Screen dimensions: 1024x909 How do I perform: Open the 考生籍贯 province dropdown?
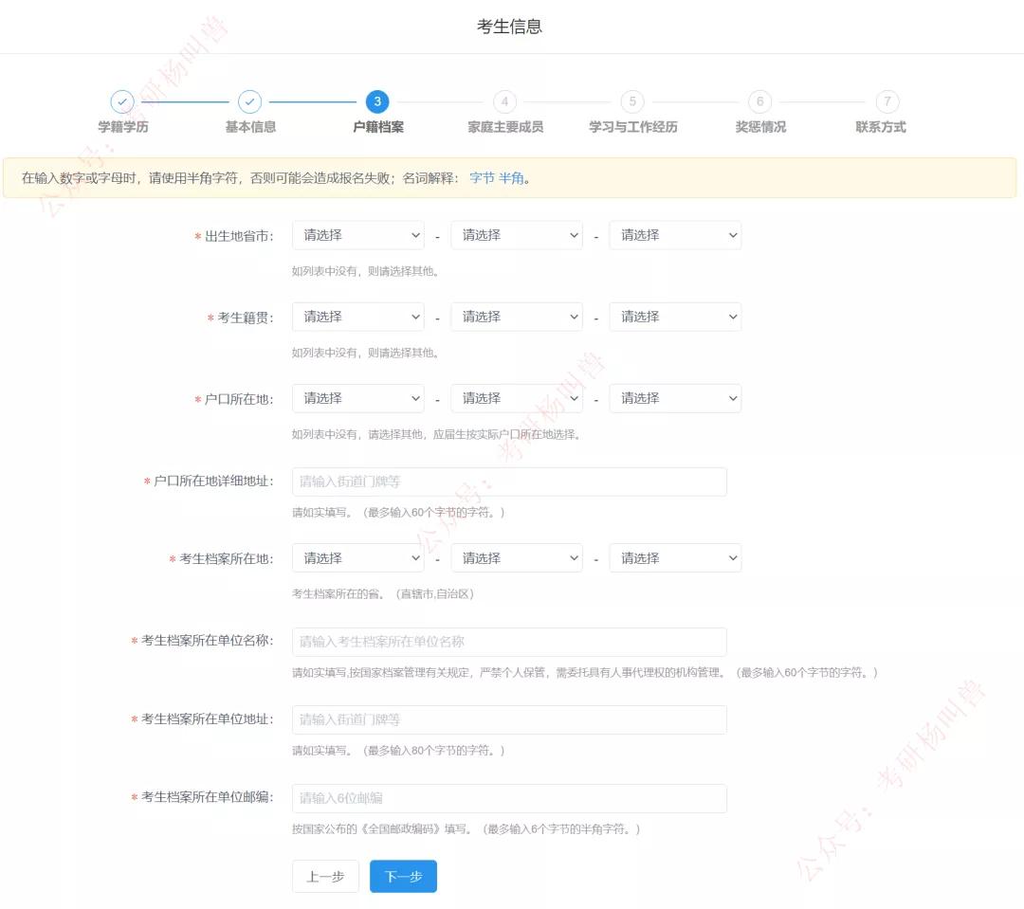tap(357, 316)
